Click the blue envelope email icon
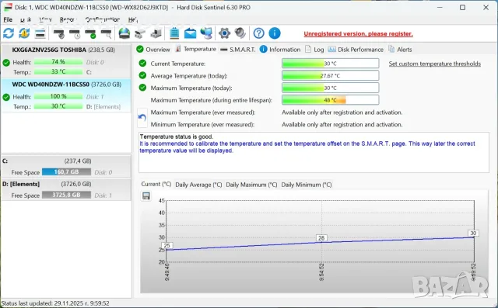The height and width of the screenshot is (308, 498). (x=190, y=33)
